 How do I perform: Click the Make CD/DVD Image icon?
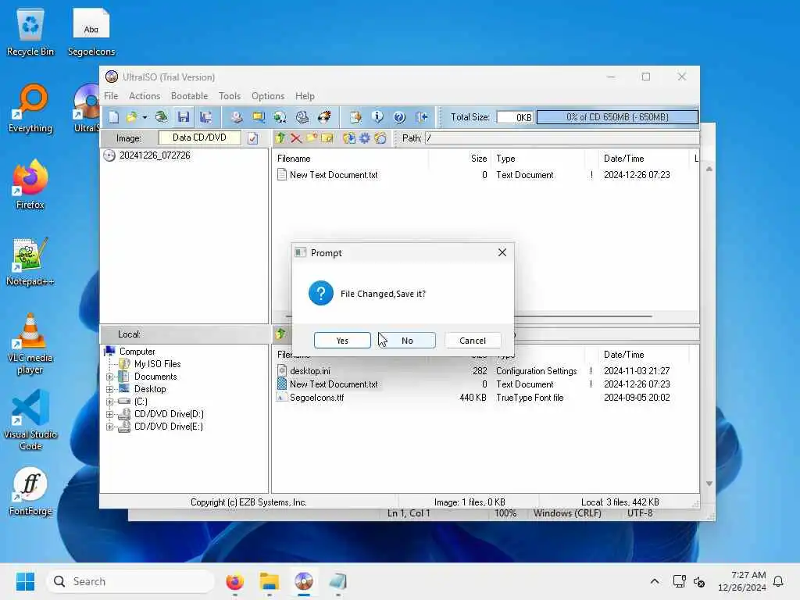(x=236, y=117)
